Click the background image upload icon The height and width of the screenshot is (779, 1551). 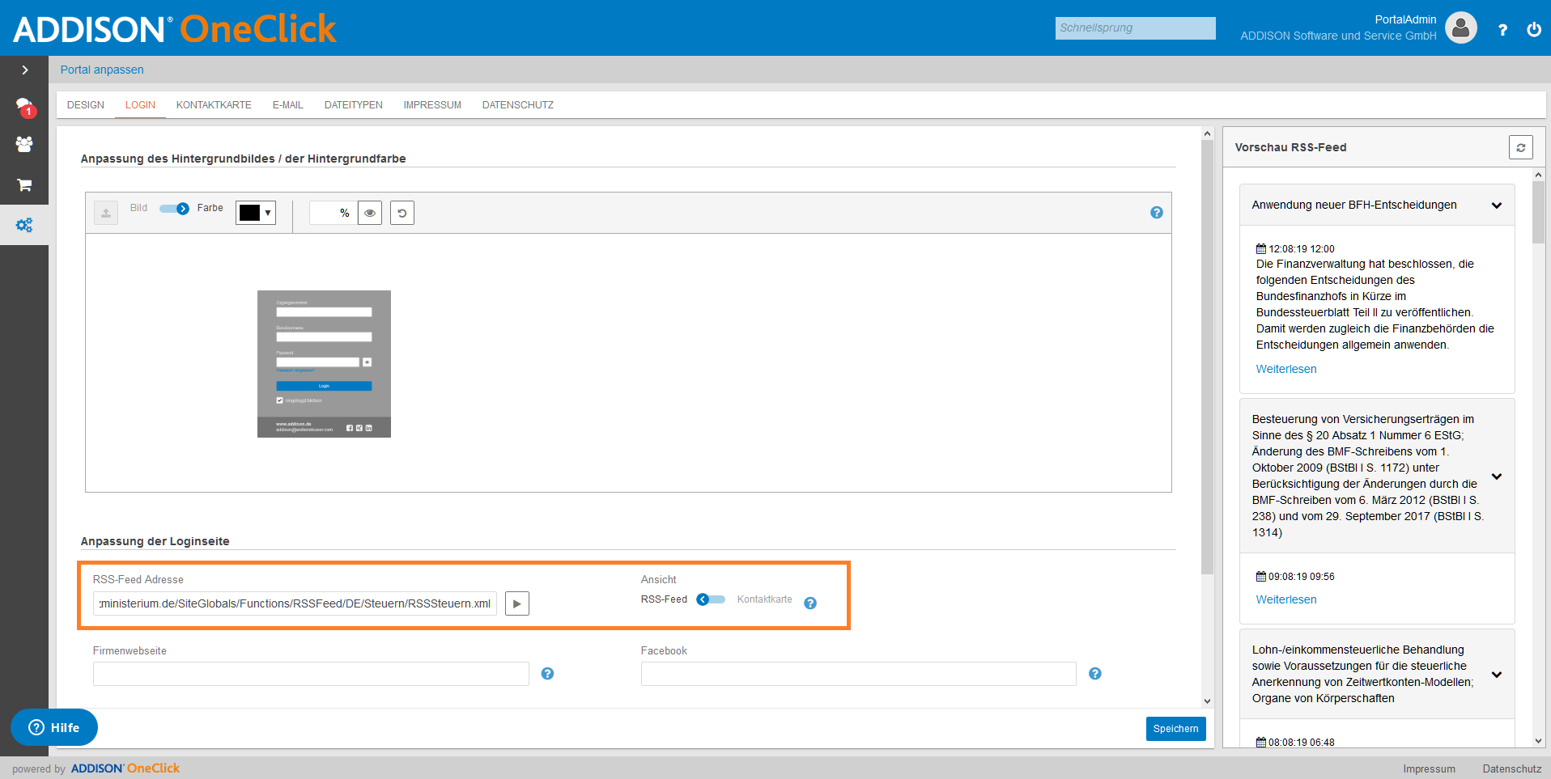(x=106, y=213)
